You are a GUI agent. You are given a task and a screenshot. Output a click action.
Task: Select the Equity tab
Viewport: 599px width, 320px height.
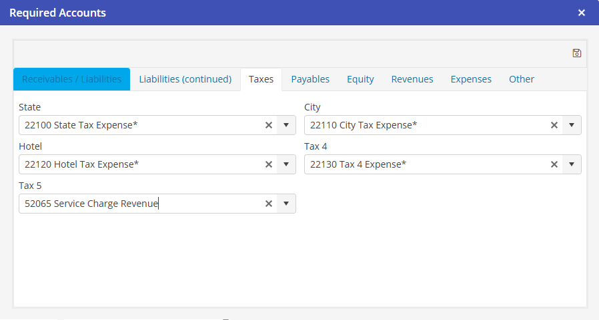tap(360, 79)
